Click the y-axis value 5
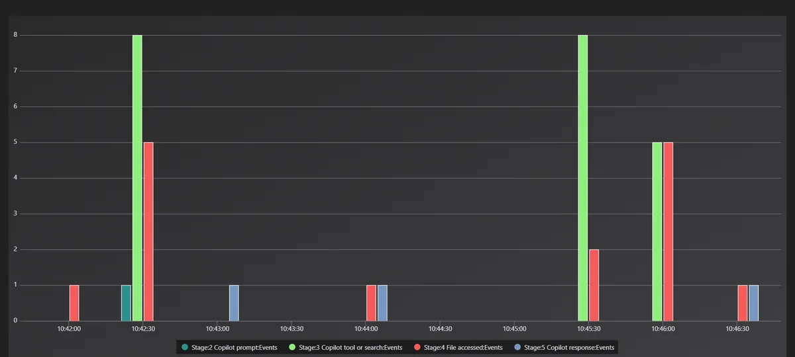The height and width of the screenshot is (357, 795). [16, 142]
